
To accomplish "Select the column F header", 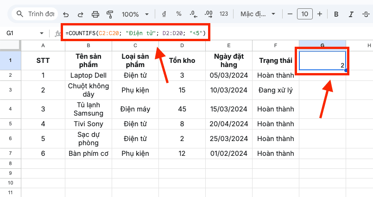I will click(276, 45).
